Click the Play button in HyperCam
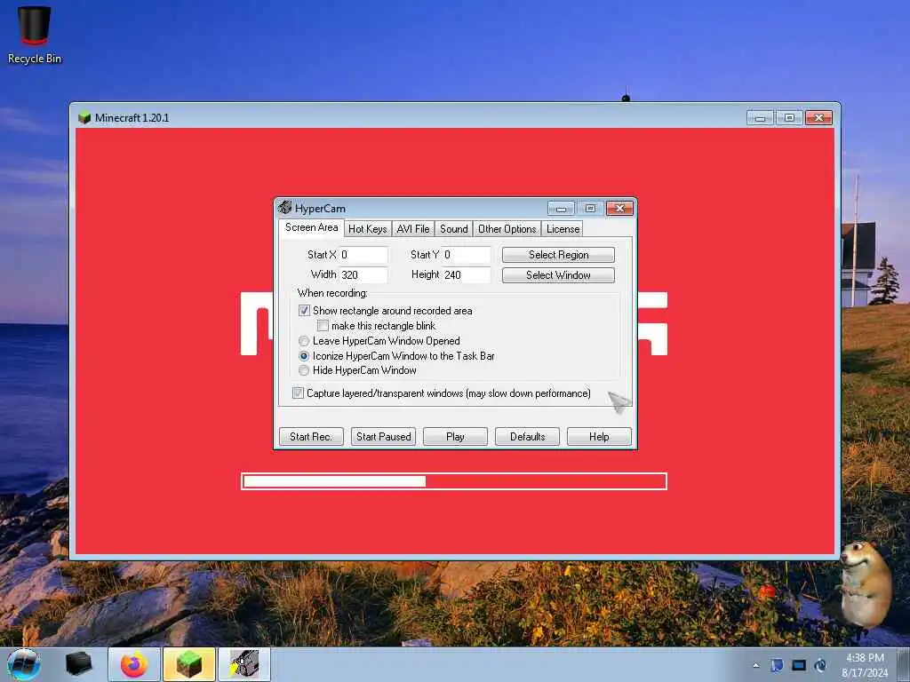This screenshot has height=682, width=910. tap(455, 436)
